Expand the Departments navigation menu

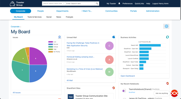click(62, 11)
